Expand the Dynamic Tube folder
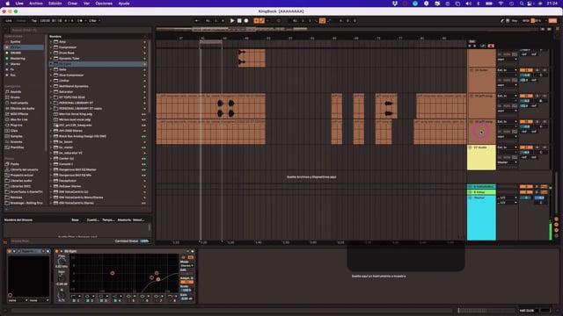The height and width of the screenshot is (316, 563). (x=51, y=59)
